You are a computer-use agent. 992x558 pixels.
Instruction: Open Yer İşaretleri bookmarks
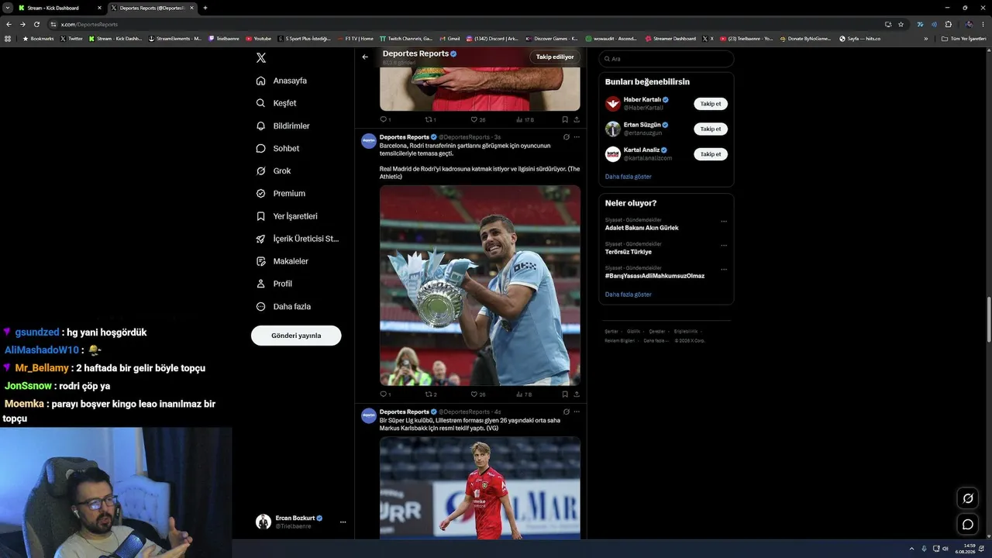(x=287, y=216)
